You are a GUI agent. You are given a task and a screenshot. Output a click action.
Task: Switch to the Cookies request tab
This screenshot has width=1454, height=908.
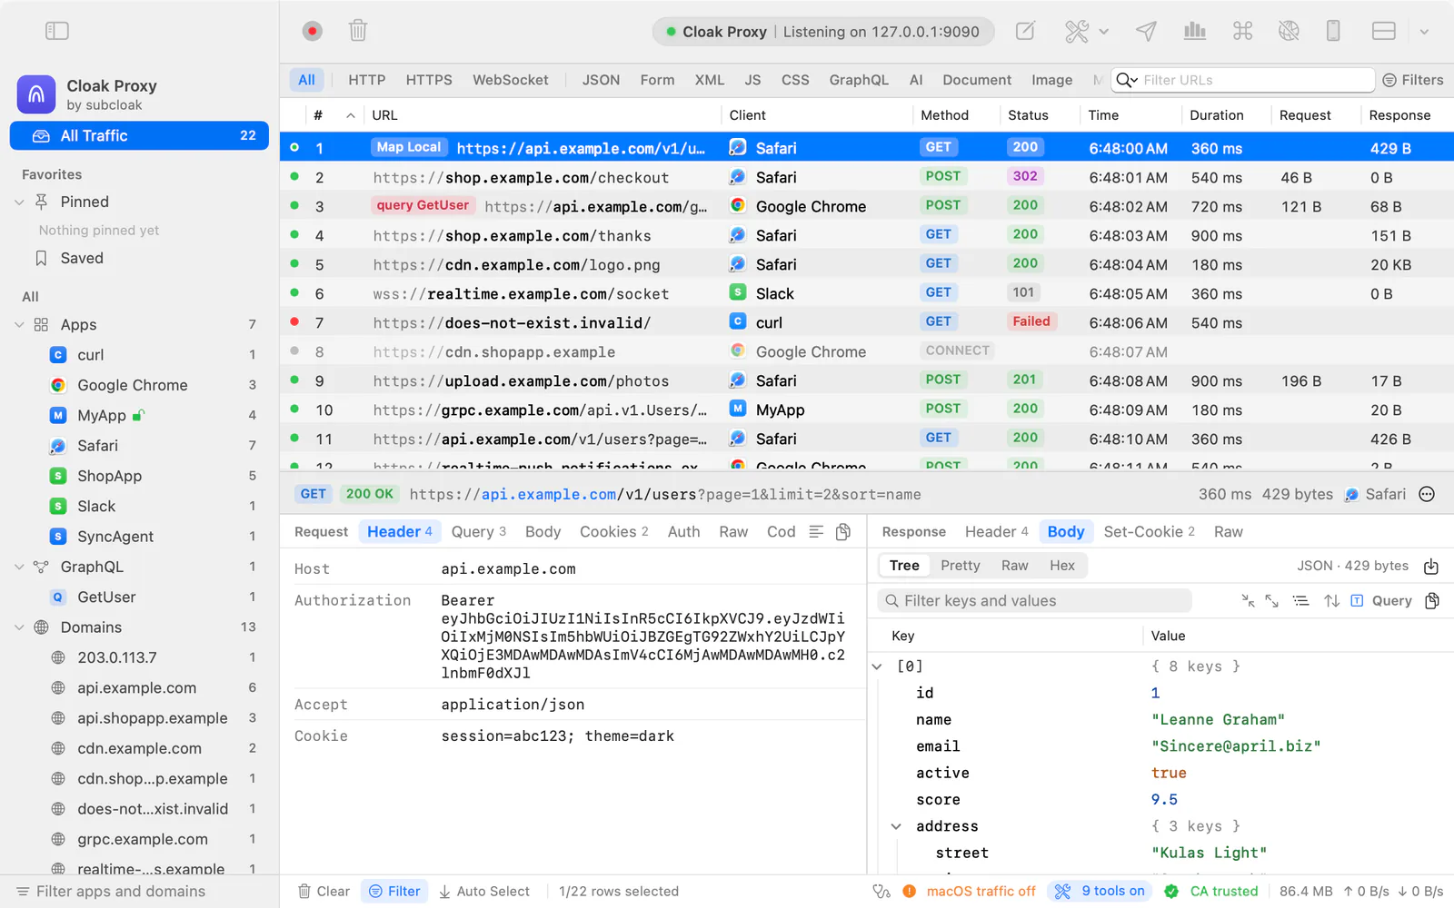tap(614, 532)
